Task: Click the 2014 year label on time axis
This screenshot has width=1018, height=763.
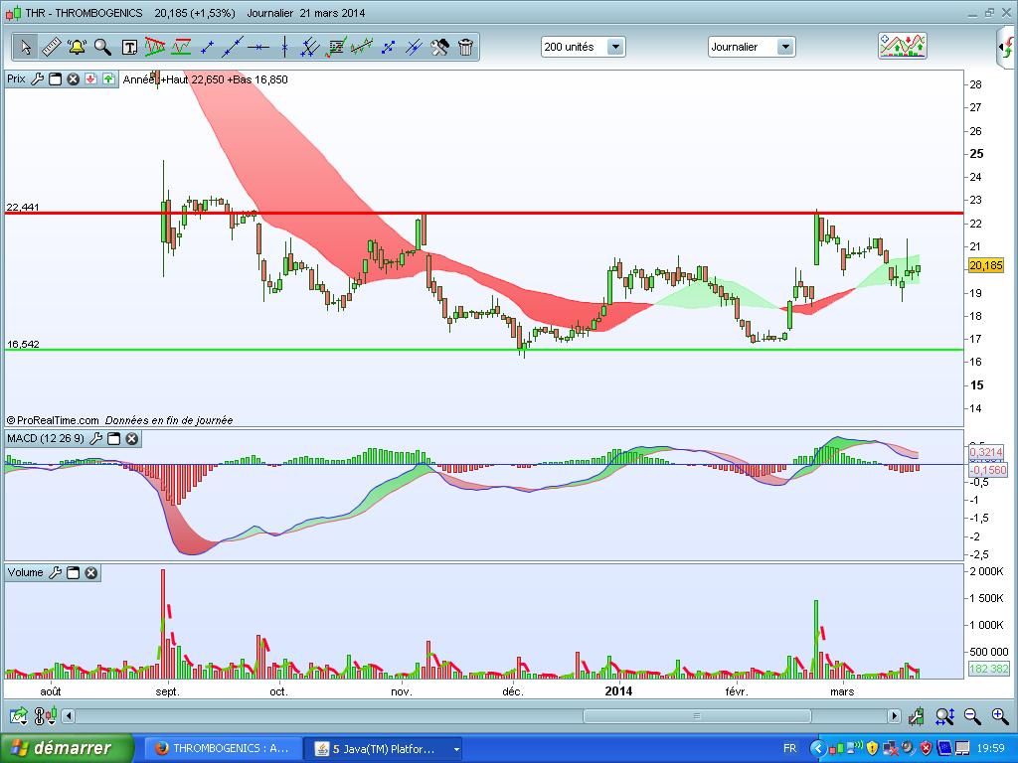Action: 618,691
